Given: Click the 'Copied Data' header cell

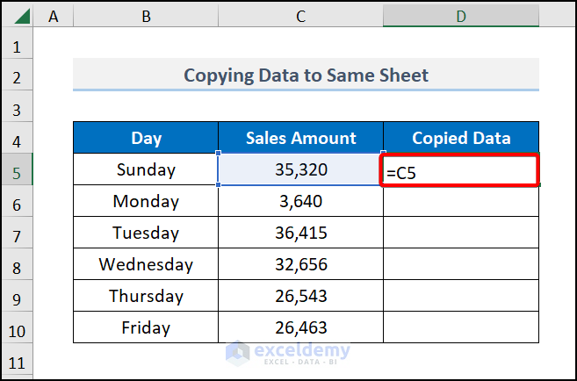Looking at the screenshot, I should pos(460,138).
